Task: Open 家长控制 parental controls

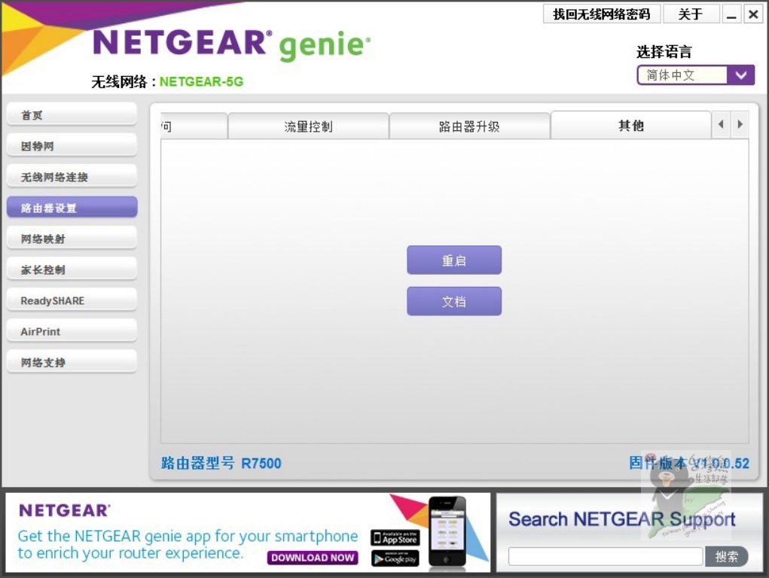Action: pyautogui.click(x=72, y=269)
